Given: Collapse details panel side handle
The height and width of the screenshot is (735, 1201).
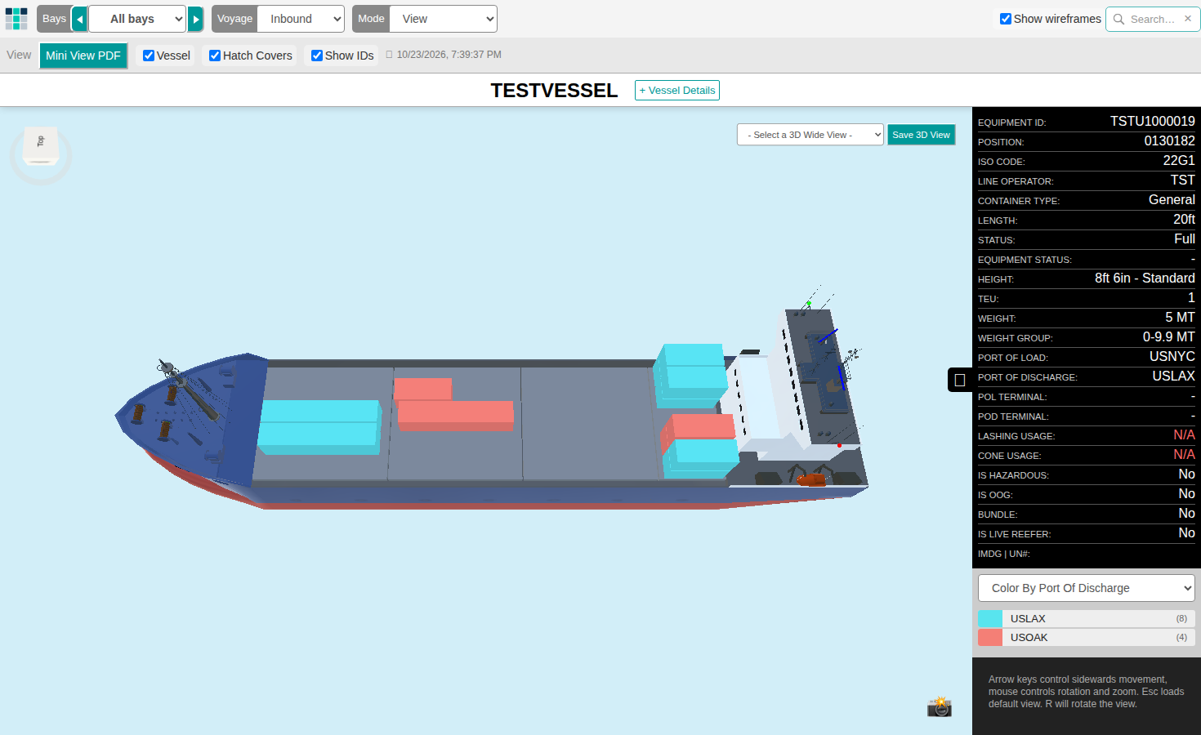Looking at the screenshot, I should coord(960,380).
